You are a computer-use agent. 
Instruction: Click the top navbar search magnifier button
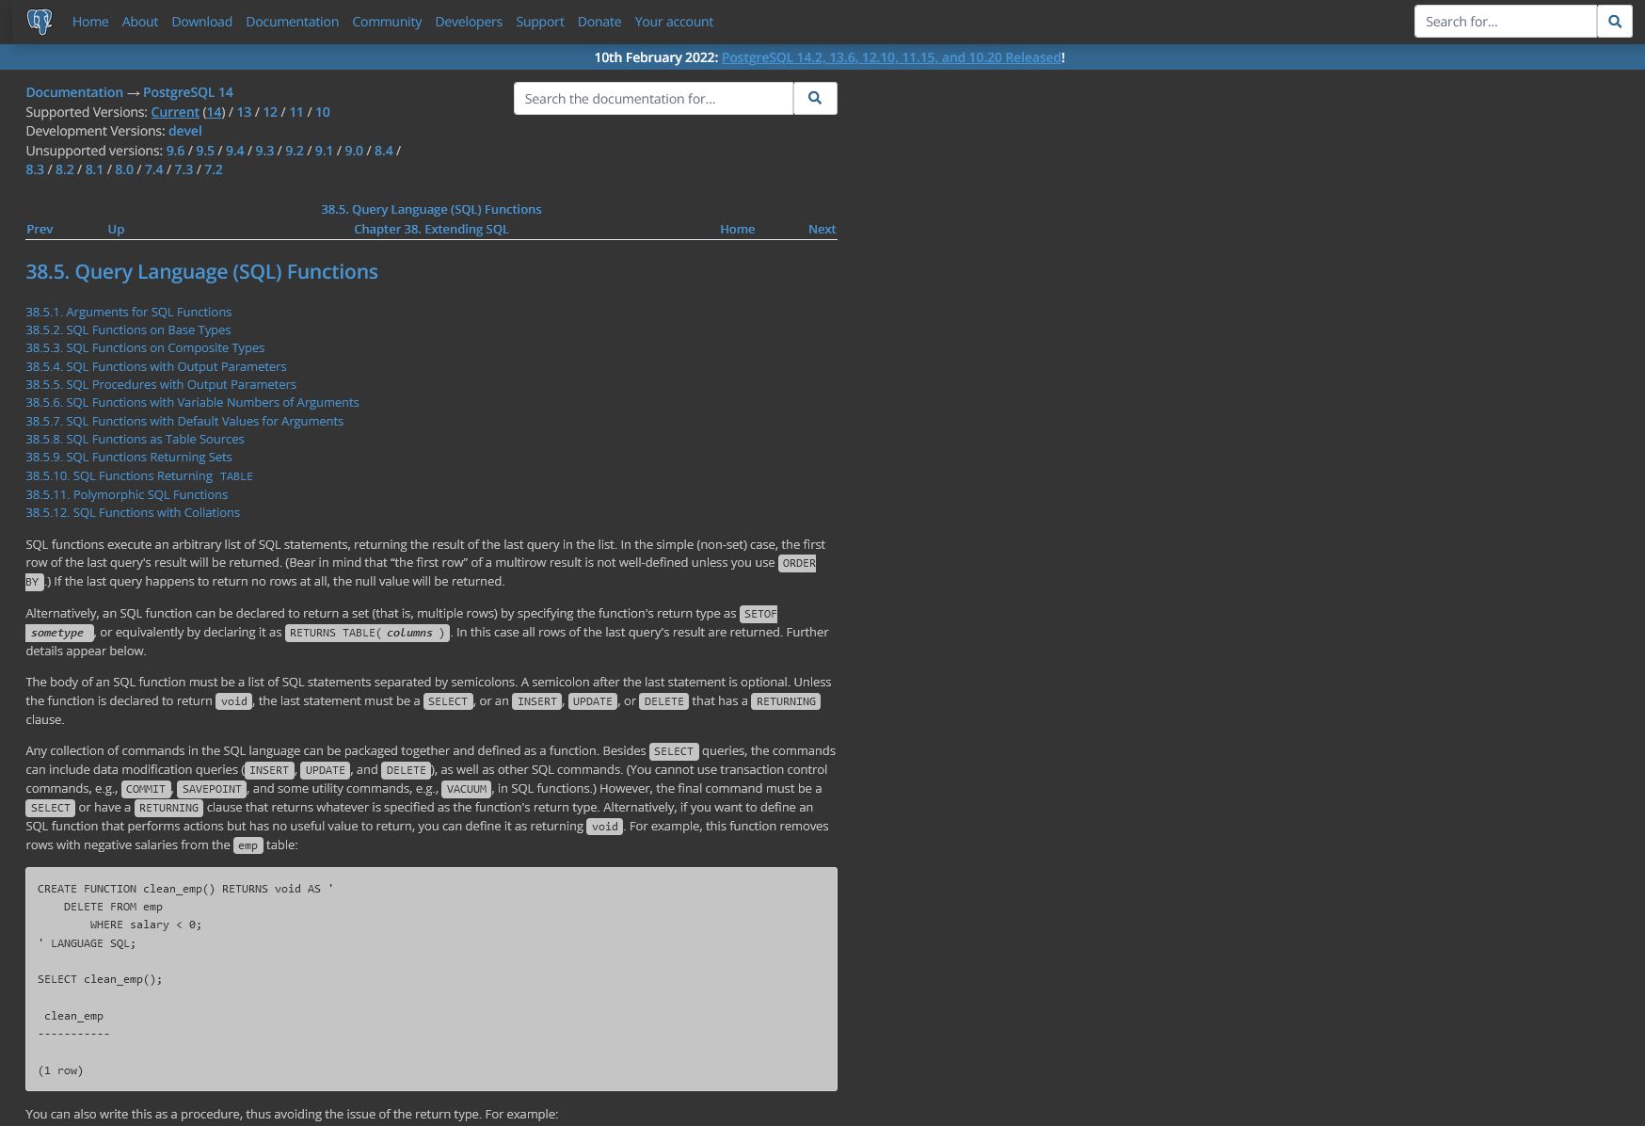1615,22
